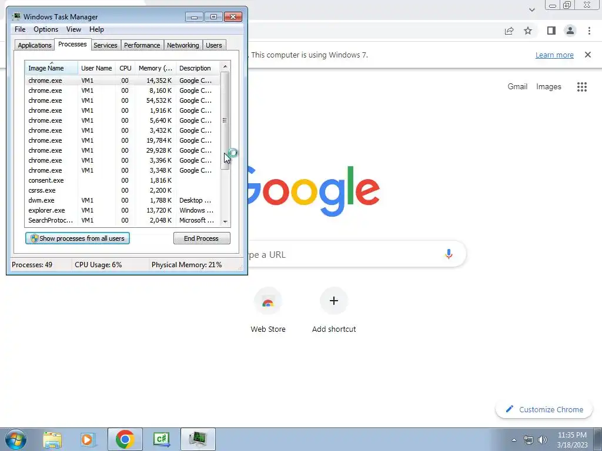Open the Web Store shortcut

[268, 311]
